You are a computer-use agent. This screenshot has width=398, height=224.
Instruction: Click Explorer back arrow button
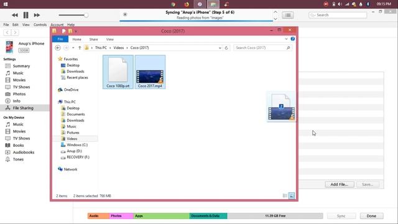[x=58, y=48]
